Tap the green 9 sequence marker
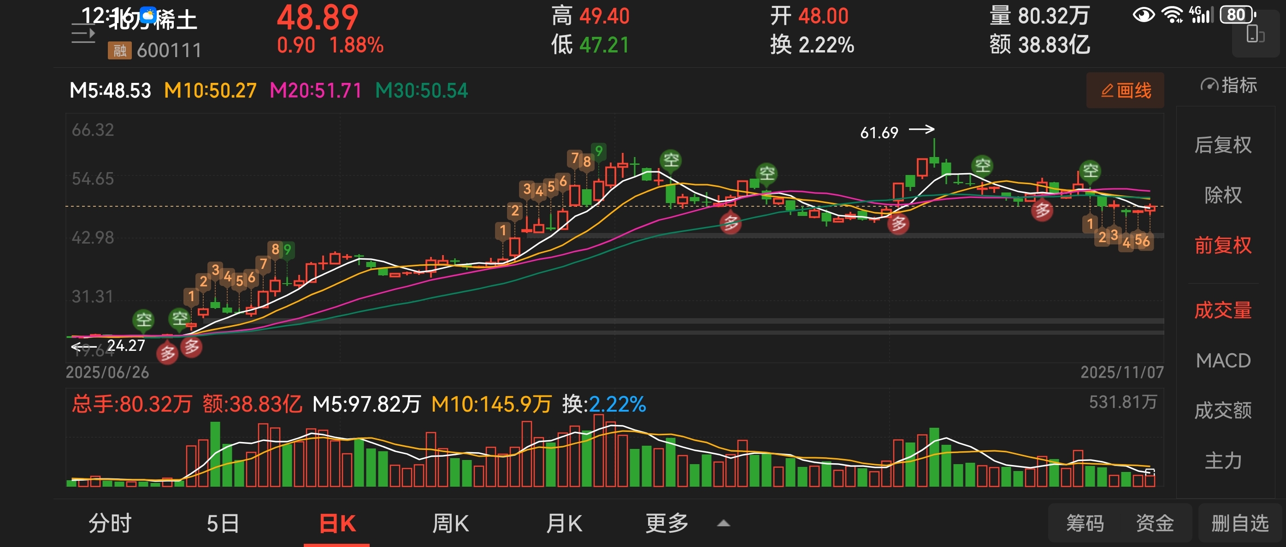1286x547 pixels. (x=599, y=151)
